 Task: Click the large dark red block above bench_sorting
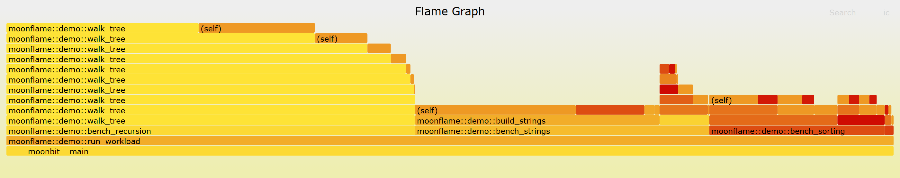pos(861,120)
